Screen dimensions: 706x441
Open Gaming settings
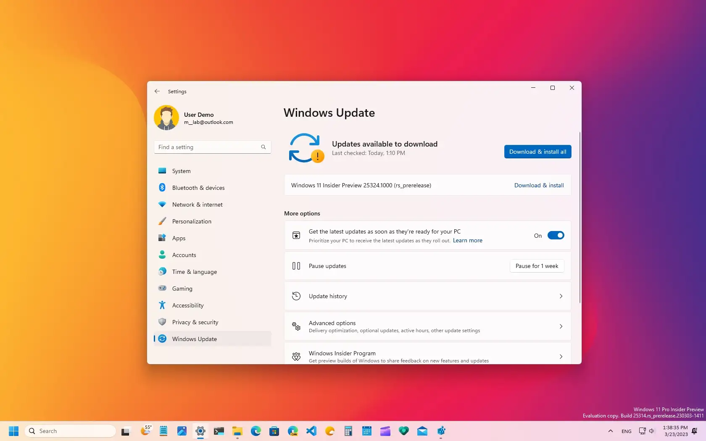(212, 289)
